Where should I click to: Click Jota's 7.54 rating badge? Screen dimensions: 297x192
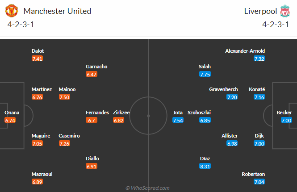pos(179,121)
